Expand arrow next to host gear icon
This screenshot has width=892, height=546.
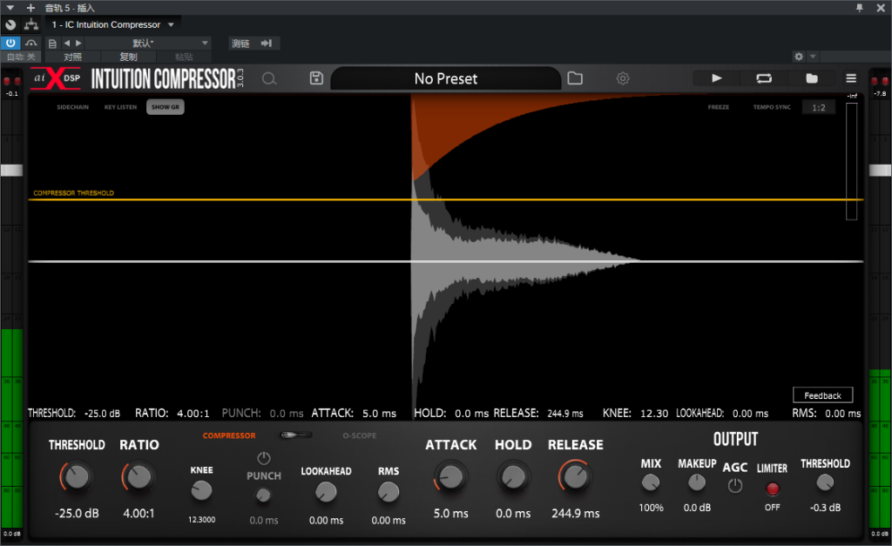point(813,57)
